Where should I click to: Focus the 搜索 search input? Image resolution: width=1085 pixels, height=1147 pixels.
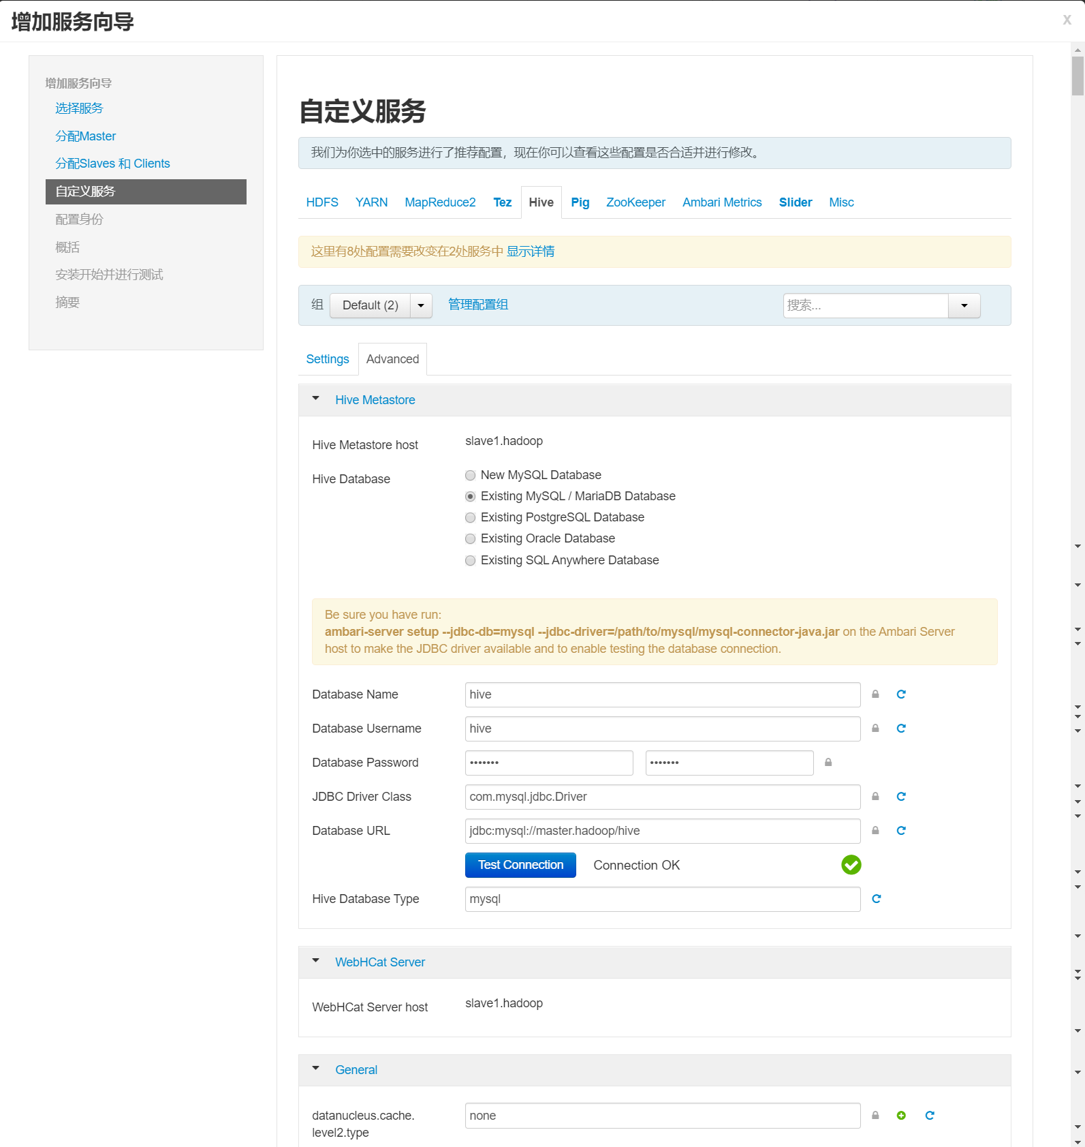point(866,305)
